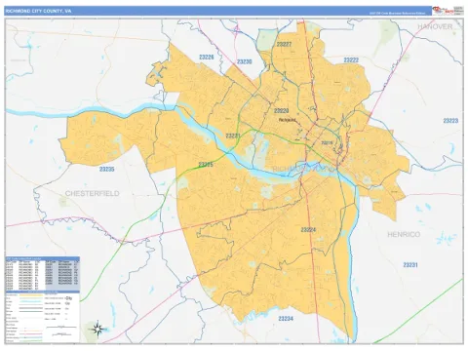This screenshot has height=351, width=468.
Task: Click the map symbols legend box
Action: coord(43,317)
